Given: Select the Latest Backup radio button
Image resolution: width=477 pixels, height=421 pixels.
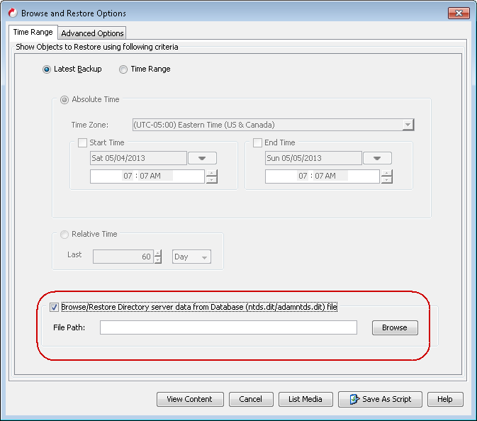Looking at the screenshot, I should click(x=47, y=69).
